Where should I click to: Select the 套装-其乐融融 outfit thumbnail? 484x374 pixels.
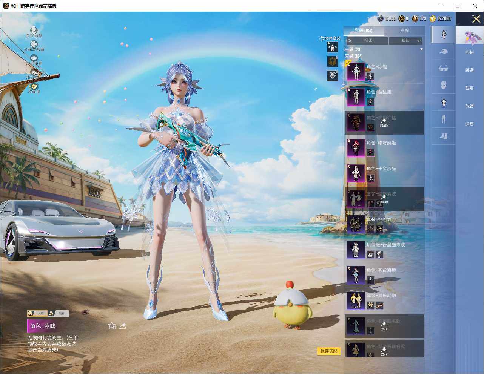[x=356, y=301]
